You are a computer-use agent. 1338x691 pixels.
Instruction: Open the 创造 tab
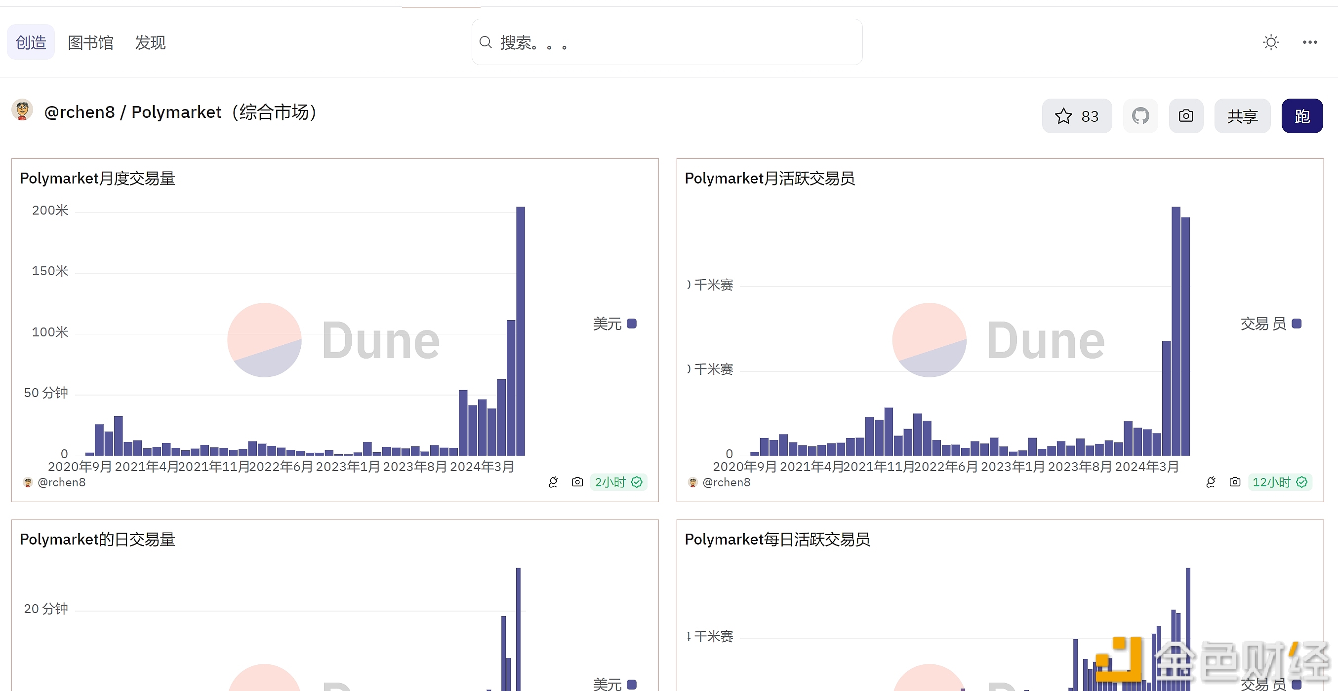pyautogui.click(x=31, y=42)
